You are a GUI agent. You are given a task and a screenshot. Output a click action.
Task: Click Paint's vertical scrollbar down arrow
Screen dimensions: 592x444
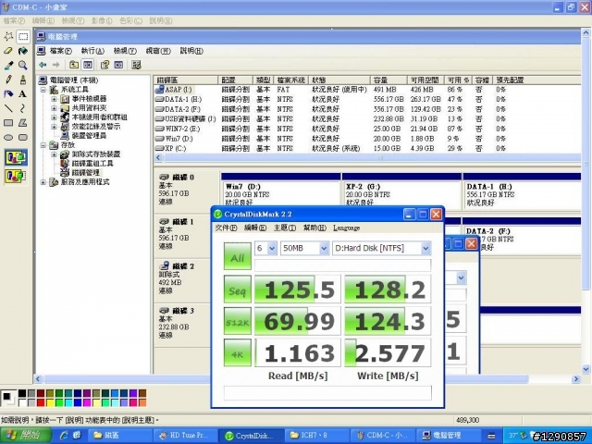(x=586, y=369)
